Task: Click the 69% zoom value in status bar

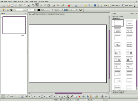Action: pyautogui.click(x=78, y=100)
